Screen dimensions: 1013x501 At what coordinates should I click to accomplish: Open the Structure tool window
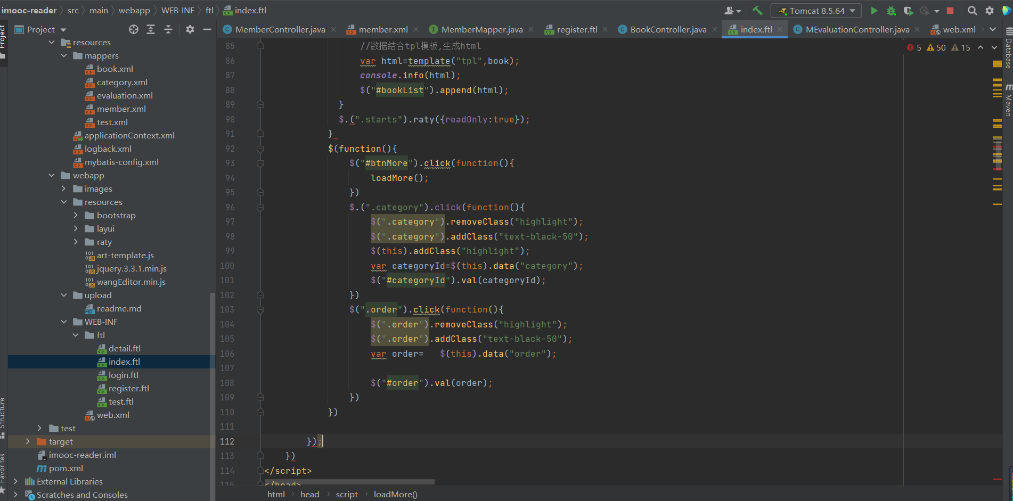coord(3,418)
